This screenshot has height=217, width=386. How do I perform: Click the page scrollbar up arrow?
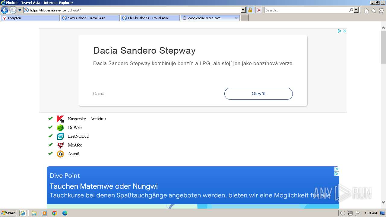[383, 28]
